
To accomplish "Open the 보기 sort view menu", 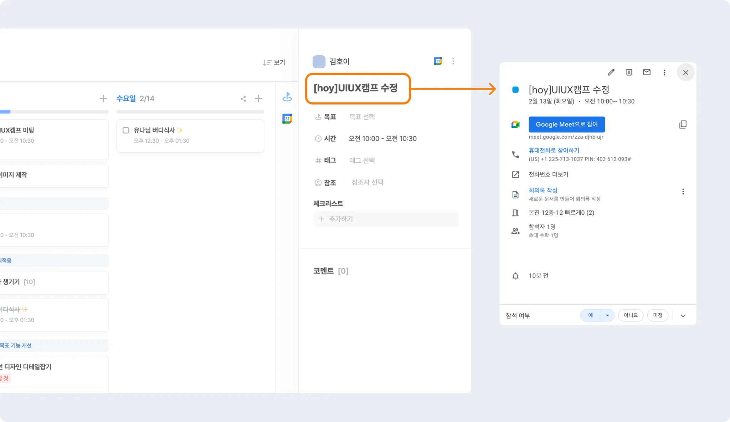I will tap(274, 62).
